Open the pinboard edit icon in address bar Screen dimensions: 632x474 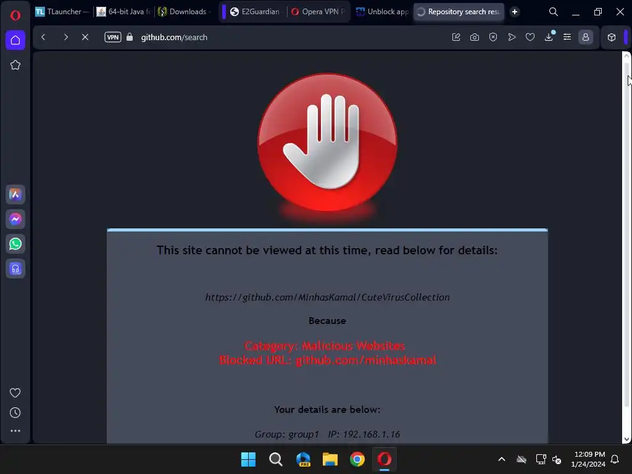pos(456,37)
